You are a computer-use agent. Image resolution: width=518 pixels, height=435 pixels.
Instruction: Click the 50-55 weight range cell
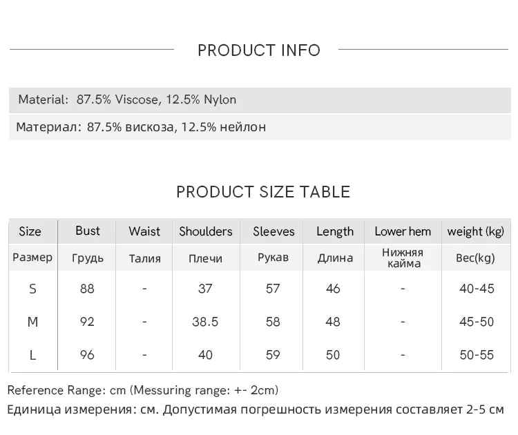[x=477, y=355]
